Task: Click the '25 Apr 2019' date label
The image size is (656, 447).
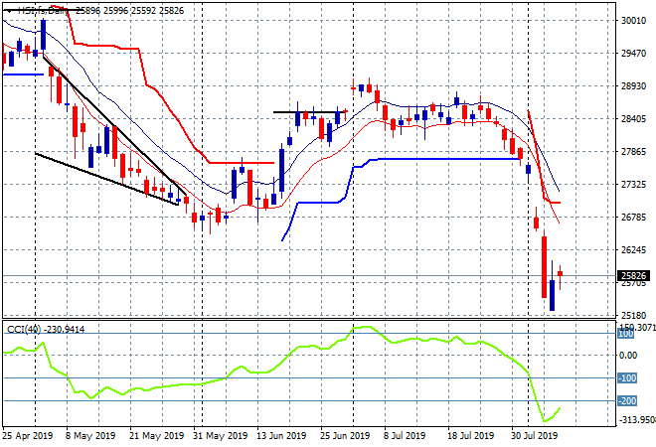Action: (28, 436)
